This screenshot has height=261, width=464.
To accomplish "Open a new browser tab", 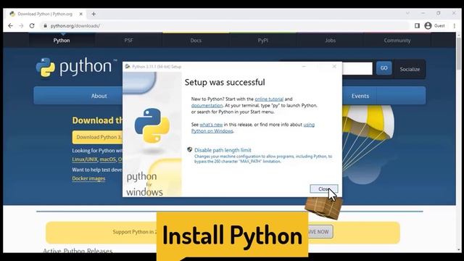I will click(94, 14).
